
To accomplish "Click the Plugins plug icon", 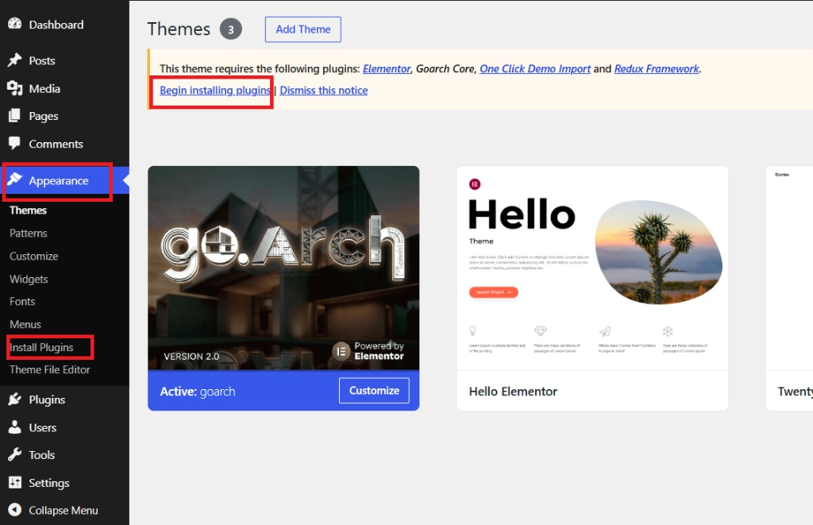I will [14, 399].
